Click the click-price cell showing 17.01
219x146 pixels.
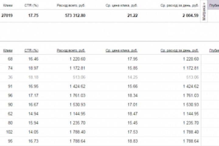tap(133, 105)
